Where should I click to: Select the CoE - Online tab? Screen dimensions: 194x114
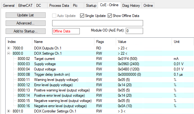tap(109, 5)
